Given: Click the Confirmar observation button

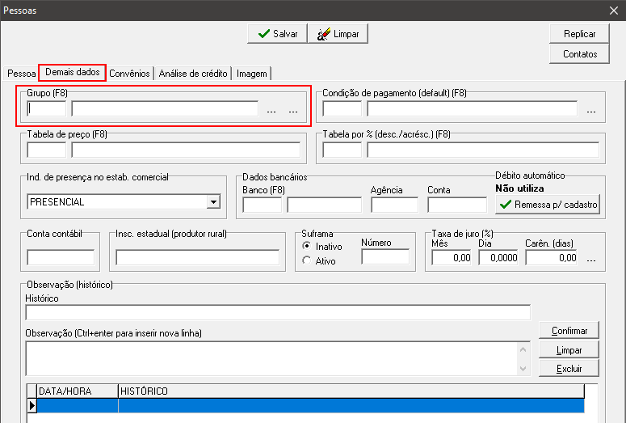Looking at the screenshot, I should pyautogui.click(x=569, y=331).
